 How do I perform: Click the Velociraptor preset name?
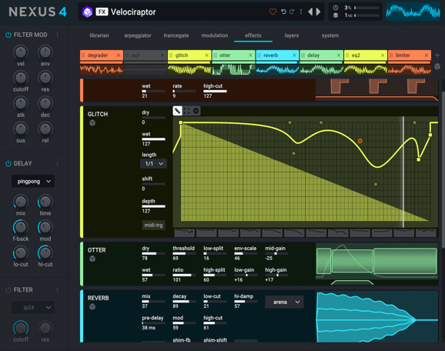[x=133, y=12]
